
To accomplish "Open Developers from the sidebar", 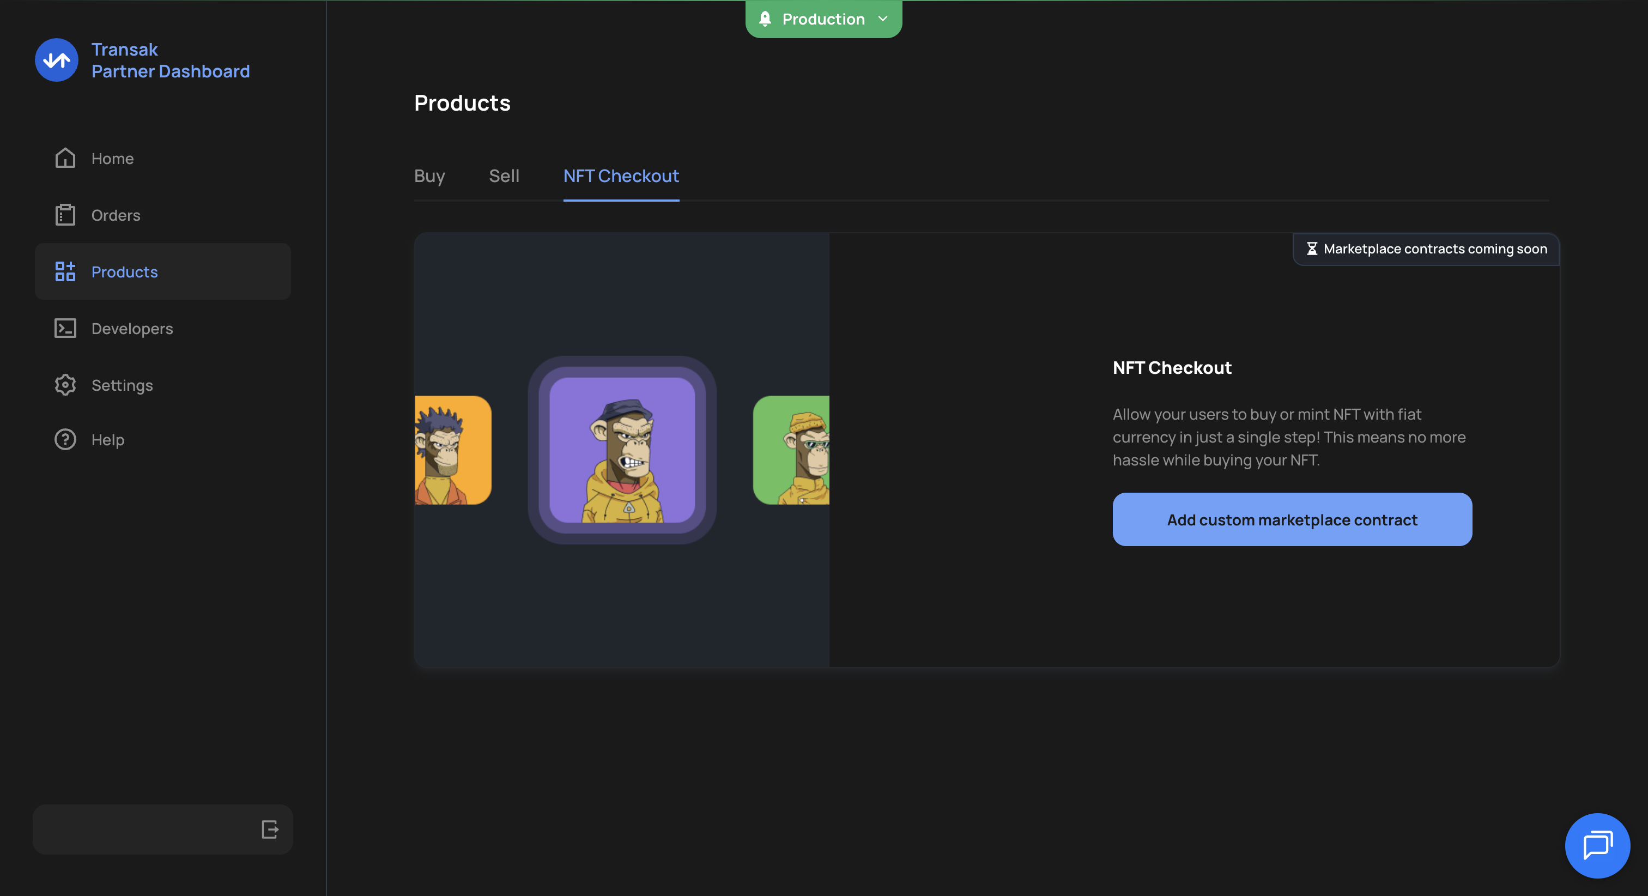I will [162, 328].
